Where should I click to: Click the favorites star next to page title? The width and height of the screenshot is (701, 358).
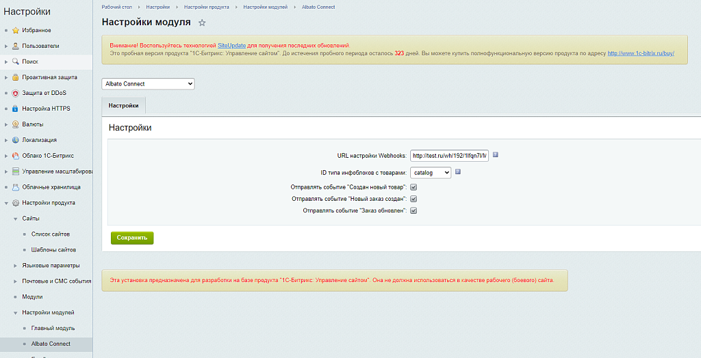[x=202, y=23]
